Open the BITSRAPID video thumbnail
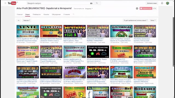The width and height of the screenshot is (175, 98). 51,31
